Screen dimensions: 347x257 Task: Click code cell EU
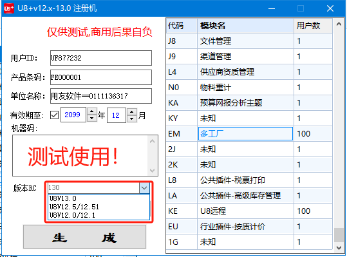[182, 227]
